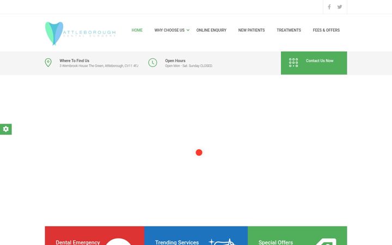Click the red loading dot in the slider

199,152
